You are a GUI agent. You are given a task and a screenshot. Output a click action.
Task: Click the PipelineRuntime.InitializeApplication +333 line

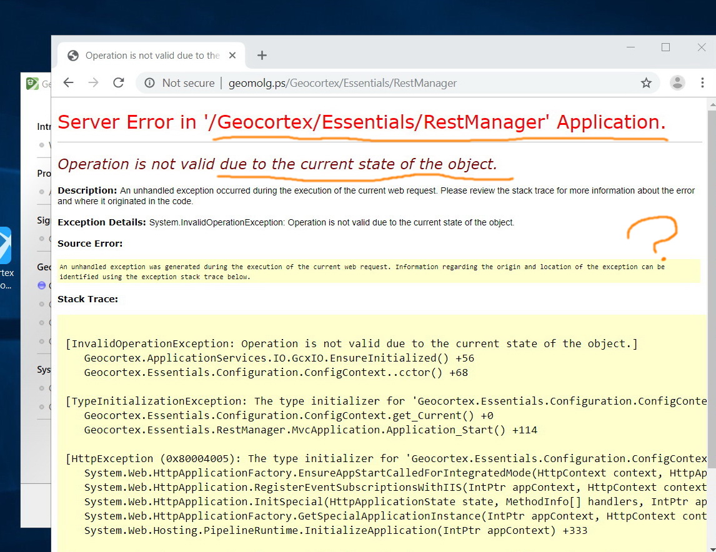(x=336, y=531)
